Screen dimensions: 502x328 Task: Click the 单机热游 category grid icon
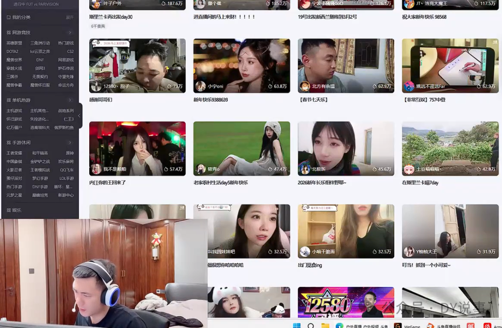(9, 100)
